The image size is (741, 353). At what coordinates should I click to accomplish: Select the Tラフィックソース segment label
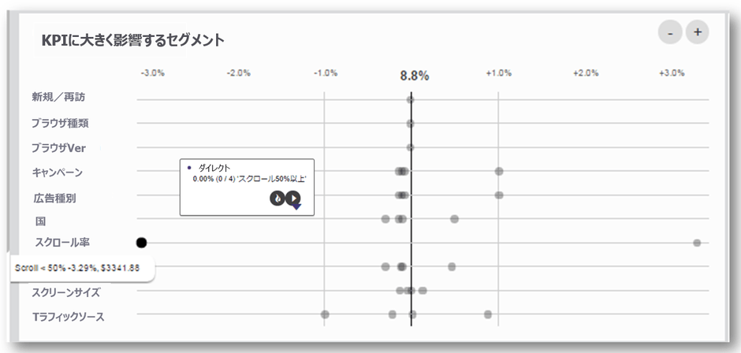click(68, 317)
